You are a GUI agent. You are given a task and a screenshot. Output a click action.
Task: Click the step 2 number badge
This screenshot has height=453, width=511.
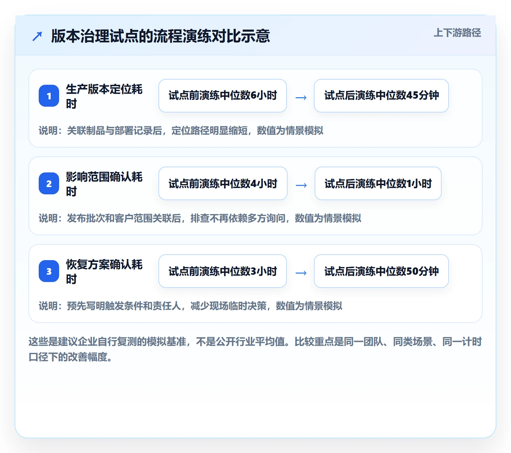pyautogui.click(x=49, y=183)
